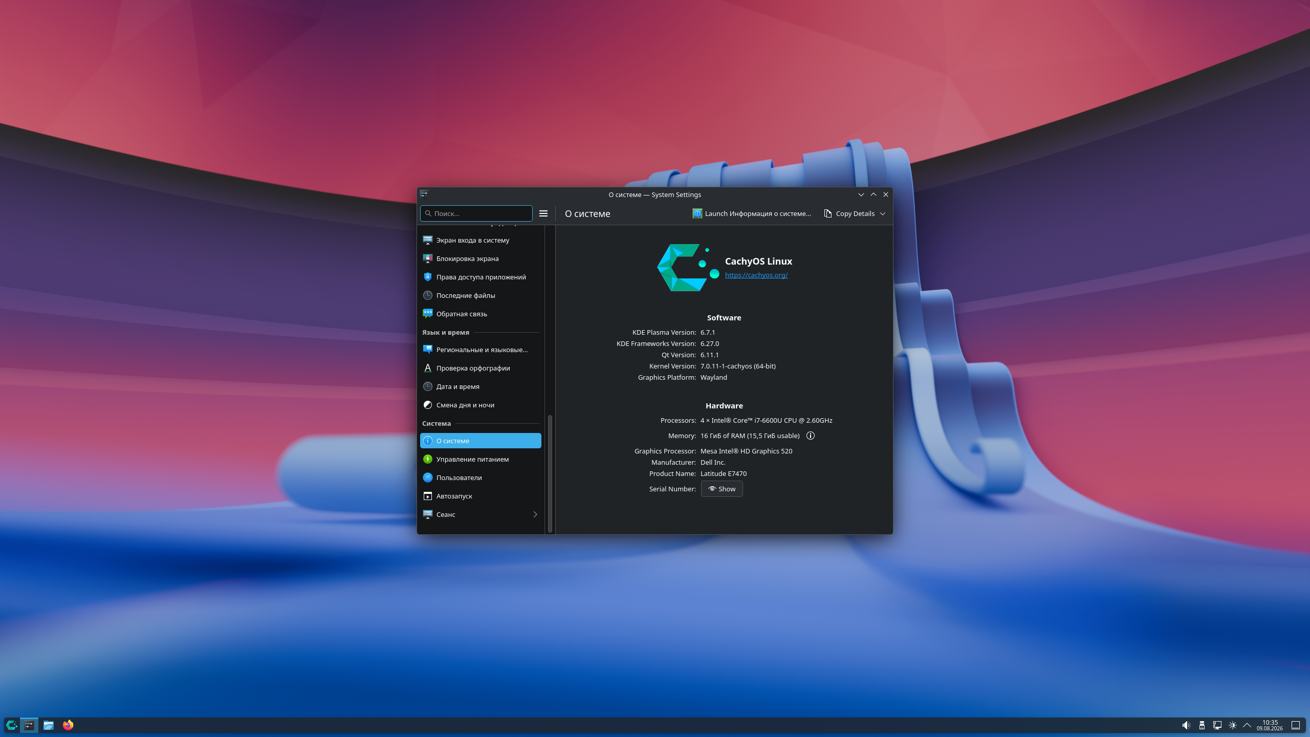1310x737 pixels.
Task: Click the sidebar vertical scrollbar
Action: click(x=550, y=473)
